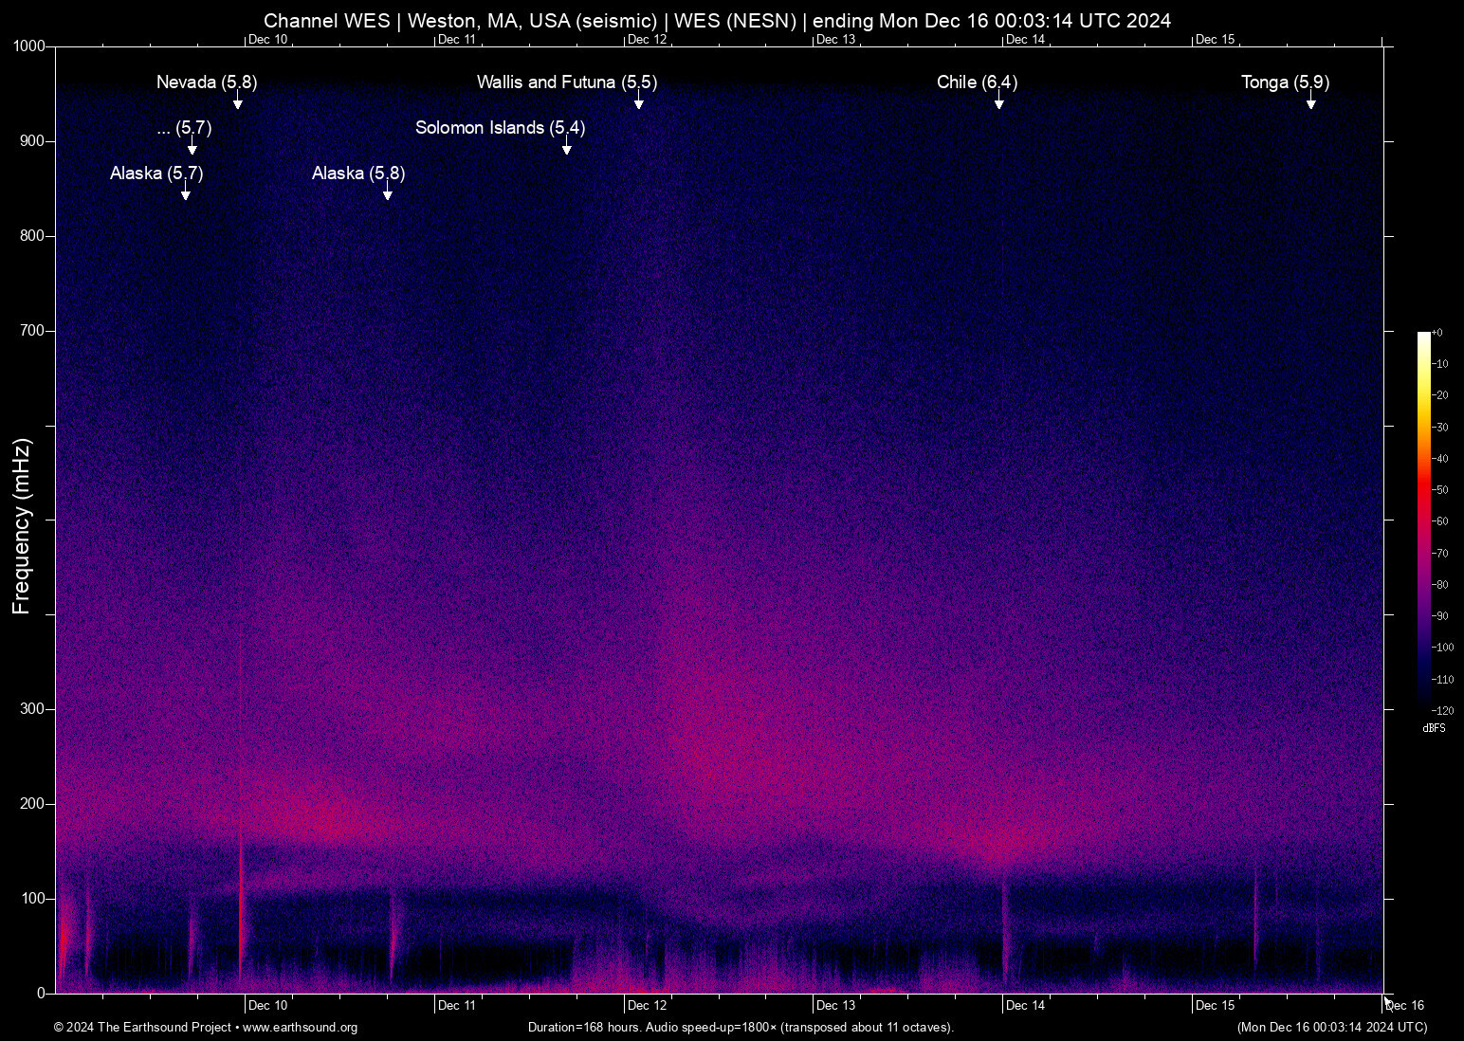Screen dimensions: 1464x1041
Task: Click the Dec 12 label on bottom axis
Action: click(647, 1005)
